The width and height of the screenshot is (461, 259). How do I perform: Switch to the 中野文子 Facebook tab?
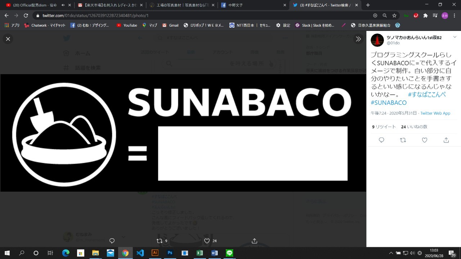254,5
